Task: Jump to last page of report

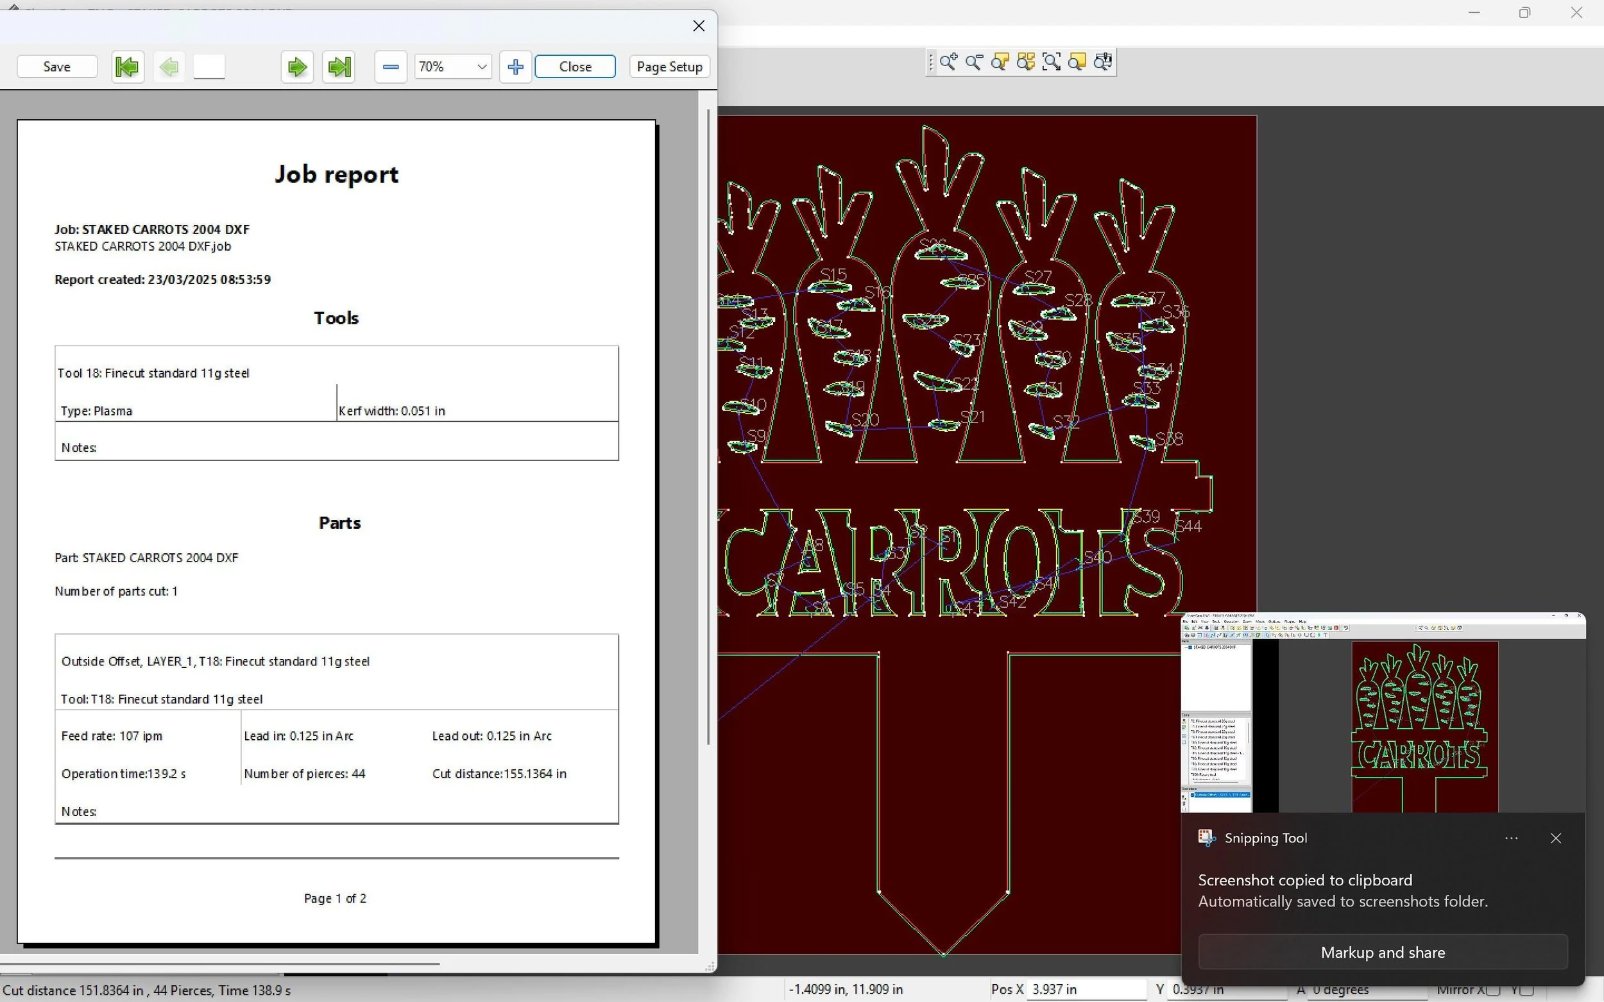Action: [x=339, y=66]
